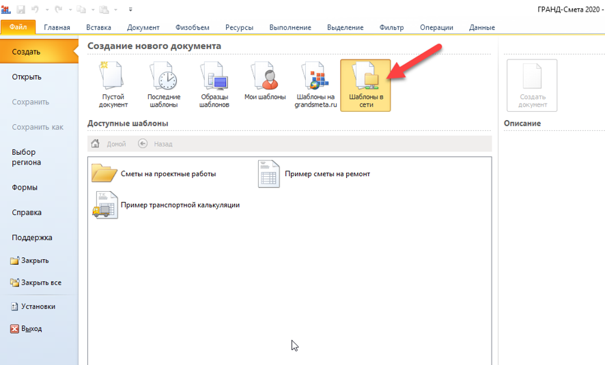The width and height of the screenshot is (605, 365).
Task: Click the Copy icon in quick access toolbar
Action: [x=81, y=10]
